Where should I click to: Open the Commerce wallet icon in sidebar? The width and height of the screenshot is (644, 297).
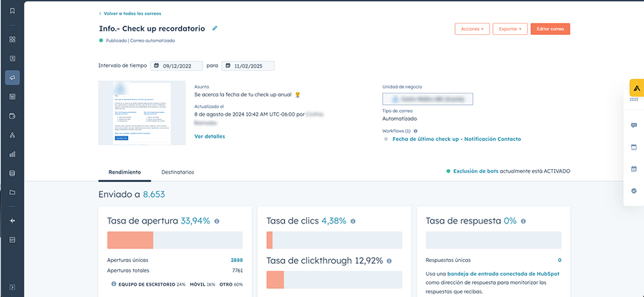(12, 116)
